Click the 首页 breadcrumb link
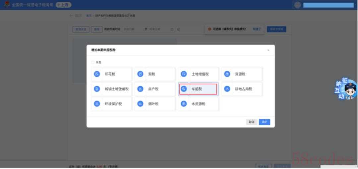Viewport: 358px width, 169px height. pyautogui.click(x=89, y=16)
